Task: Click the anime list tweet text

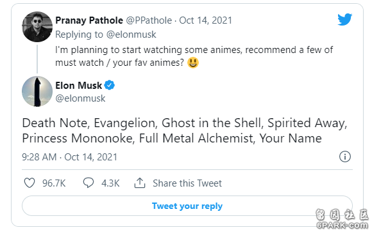Action: click(x=185, y=130)
